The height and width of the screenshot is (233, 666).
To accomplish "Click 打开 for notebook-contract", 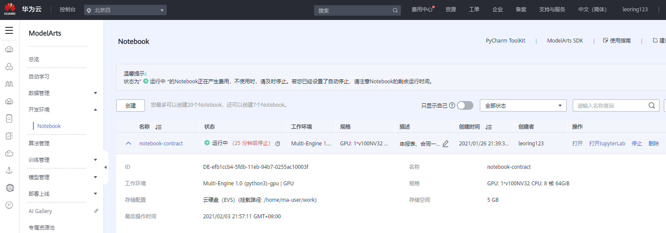I will [x=577, y=144].
